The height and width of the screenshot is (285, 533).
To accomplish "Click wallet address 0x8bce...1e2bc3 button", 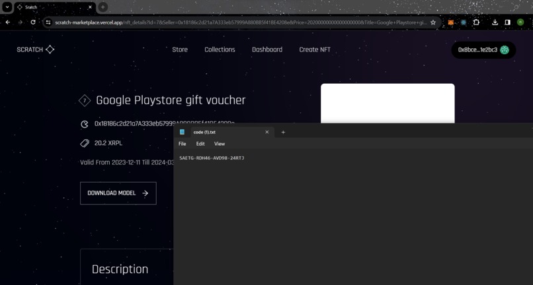I will tap(483, 50).
